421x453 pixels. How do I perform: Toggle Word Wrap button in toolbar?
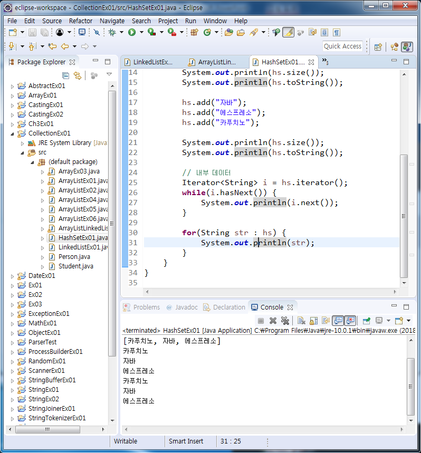coord(313,32)
